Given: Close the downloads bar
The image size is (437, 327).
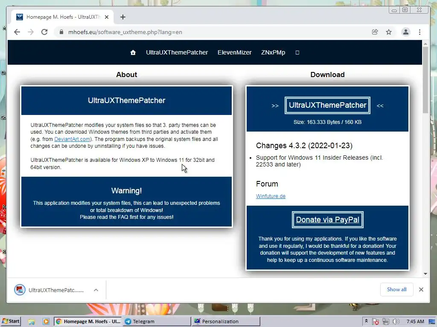Looking at the screenshot, I should [421, 290].
